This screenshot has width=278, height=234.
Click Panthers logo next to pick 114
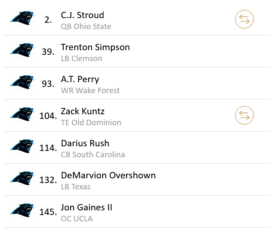click(22, 147)
